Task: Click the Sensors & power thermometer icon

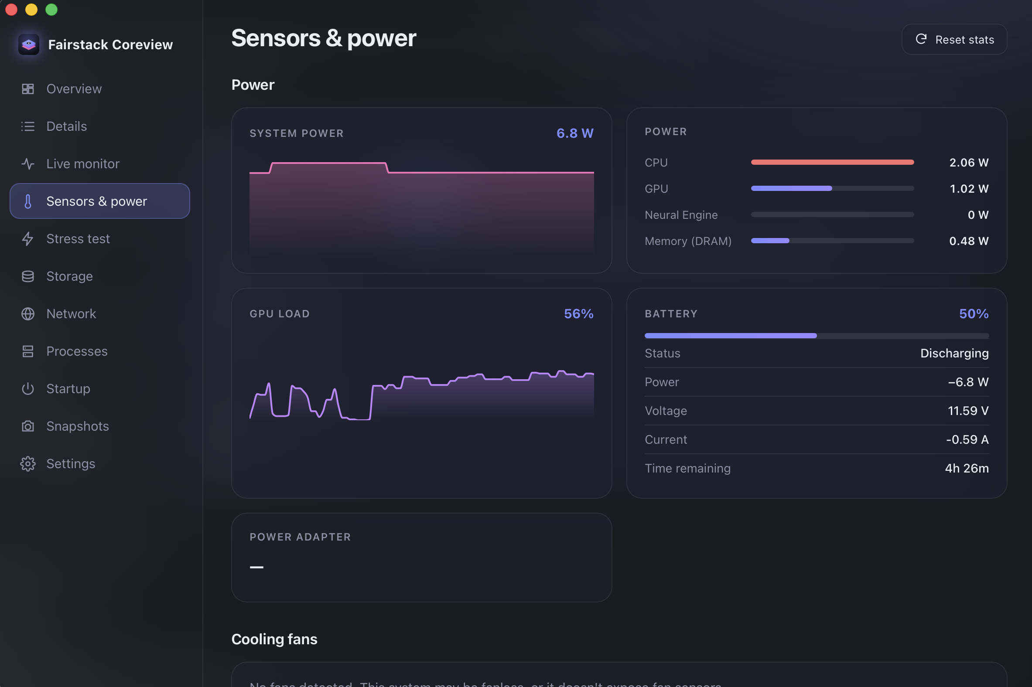Action: coord(27,201)
